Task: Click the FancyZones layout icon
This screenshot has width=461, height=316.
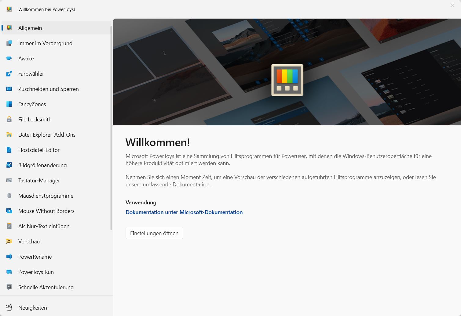Action: [x=9, y=104]
